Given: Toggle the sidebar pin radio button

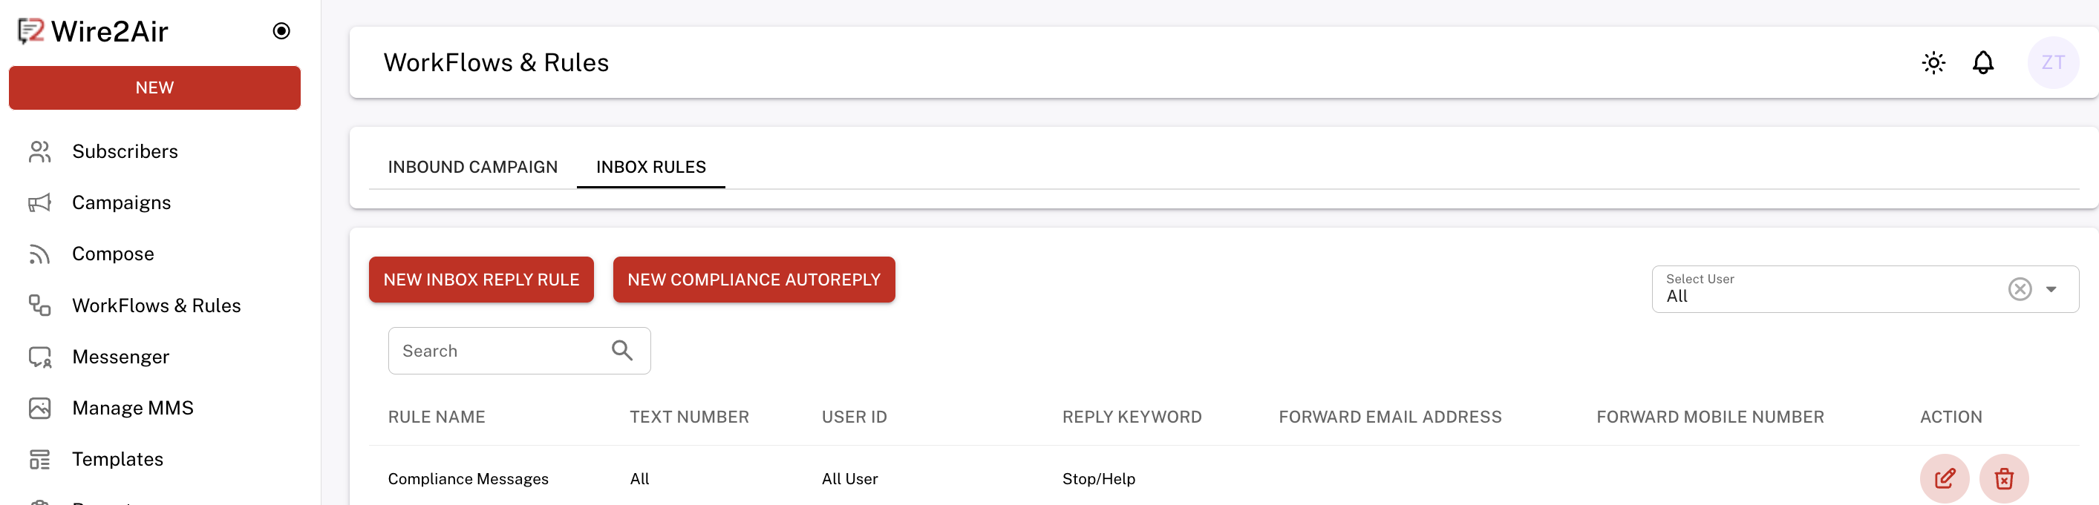Looking at the screenshot, I should coord(281,31).
